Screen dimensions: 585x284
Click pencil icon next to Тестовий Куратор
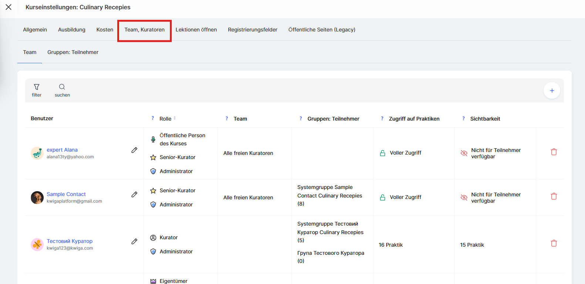pyautogui.click(x=134, y=241)
